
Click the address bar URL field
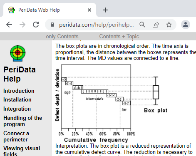97,25
